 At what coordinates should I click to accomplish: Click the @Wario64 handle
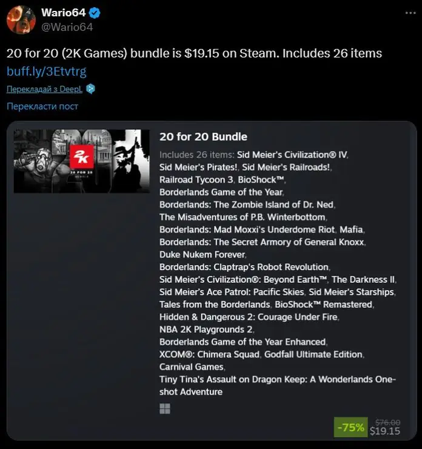click(67, 27)
